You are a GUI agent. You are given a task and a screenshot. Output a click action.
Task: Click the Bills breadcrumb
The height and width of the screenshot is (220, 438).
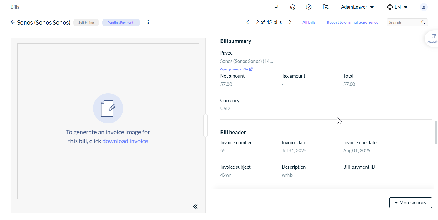pos(15,7)
